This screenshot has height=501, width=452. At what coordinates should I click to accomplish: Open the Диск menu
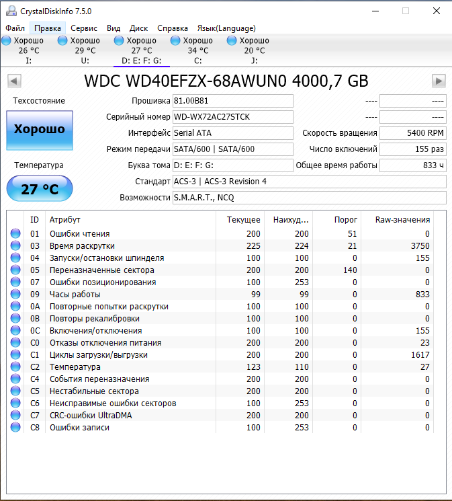[138, 28]
